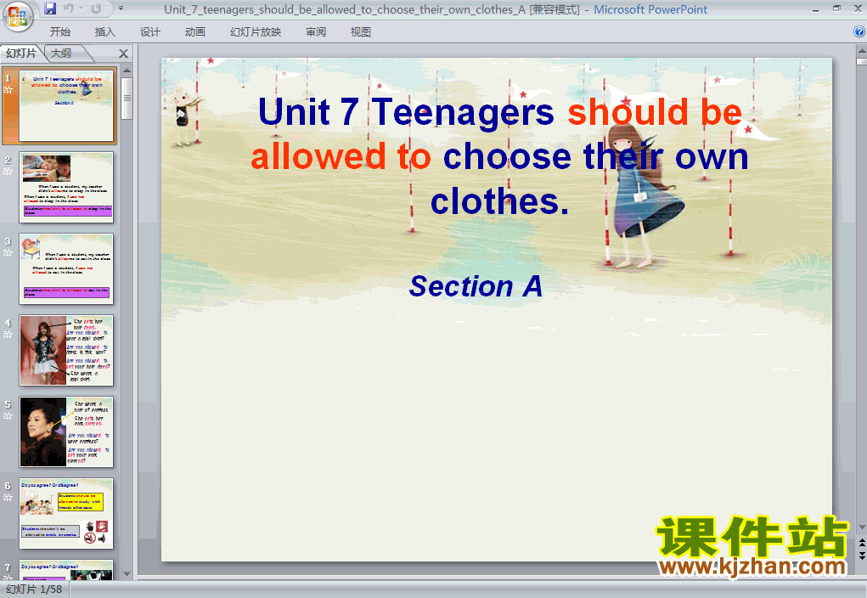Go to previous slide double-arrow button
This screenshot has width=867, height=598.
click(x=861, y=544)
